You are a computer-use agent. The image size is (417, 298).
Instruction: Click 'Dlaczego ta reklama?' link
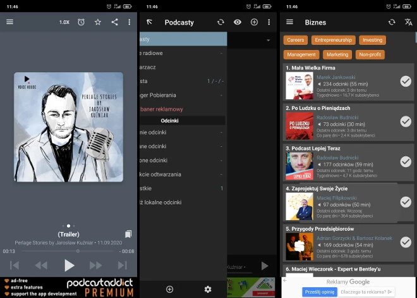tap(366, 292)
